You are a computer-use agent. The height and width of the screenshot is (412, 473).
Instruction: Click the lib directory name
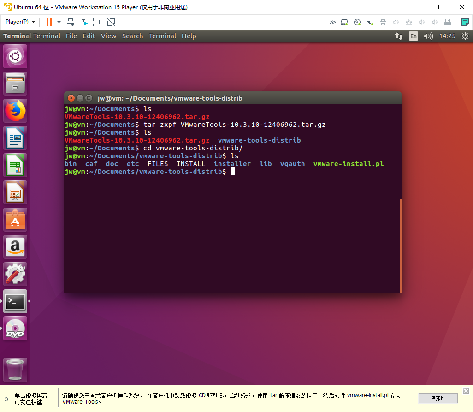(266, 164)
